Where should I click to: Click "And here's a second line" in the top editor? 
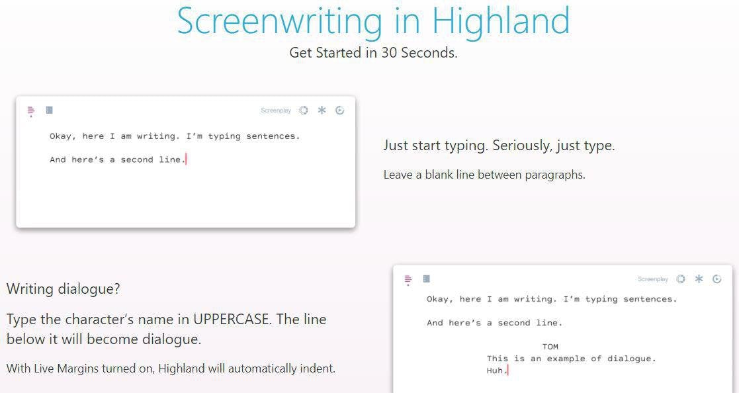pos(116,159)
